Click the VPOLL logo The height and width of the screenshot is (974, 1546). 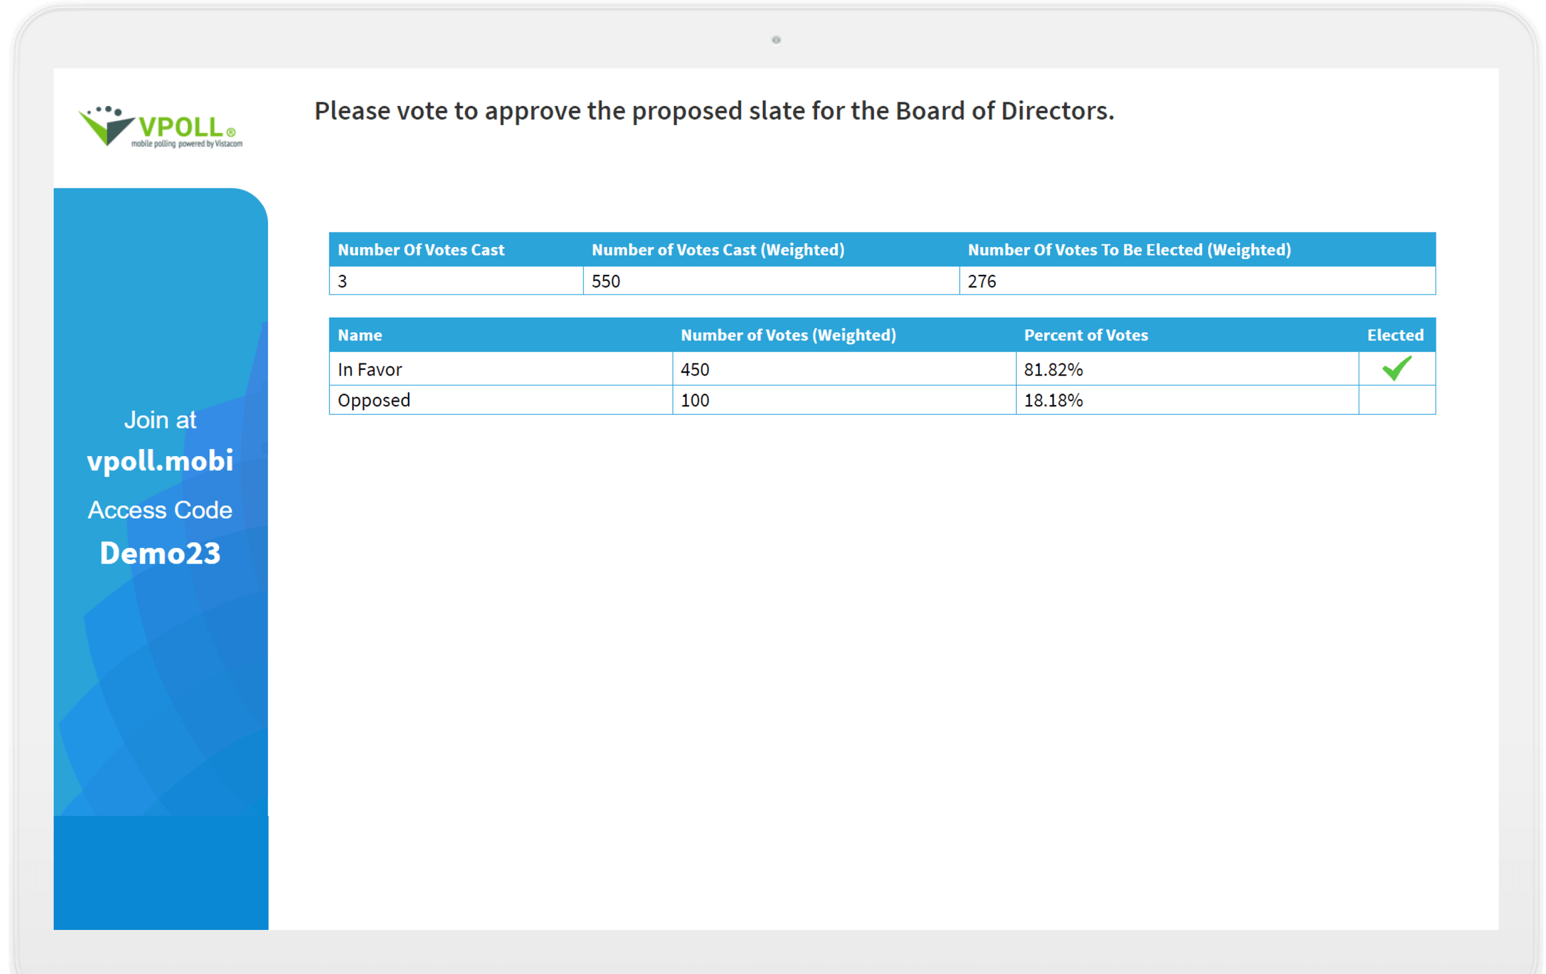[161, 127]
